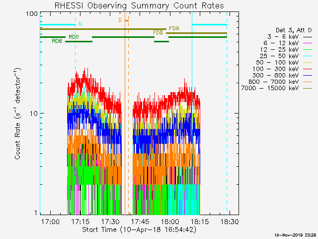Click the dashed orange vertical line near 17:39
Viewport: 318px width, 239px height.
pos(128,113)
